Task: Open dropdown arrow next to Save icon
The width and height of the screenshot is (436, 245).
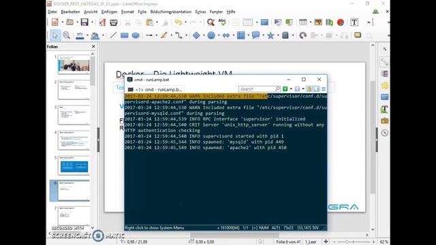Action: pyautogui.click(x=93, y=22)
